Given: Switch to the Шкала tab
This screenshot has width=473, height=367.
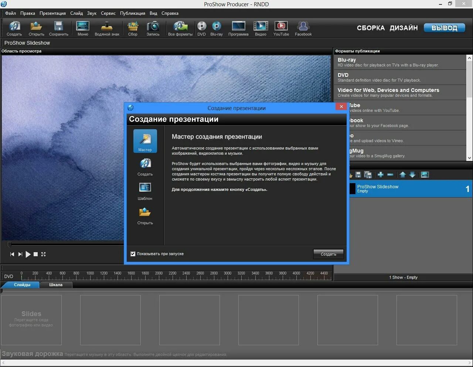Looking at the screenshot, I should click(x=56, y=285).
